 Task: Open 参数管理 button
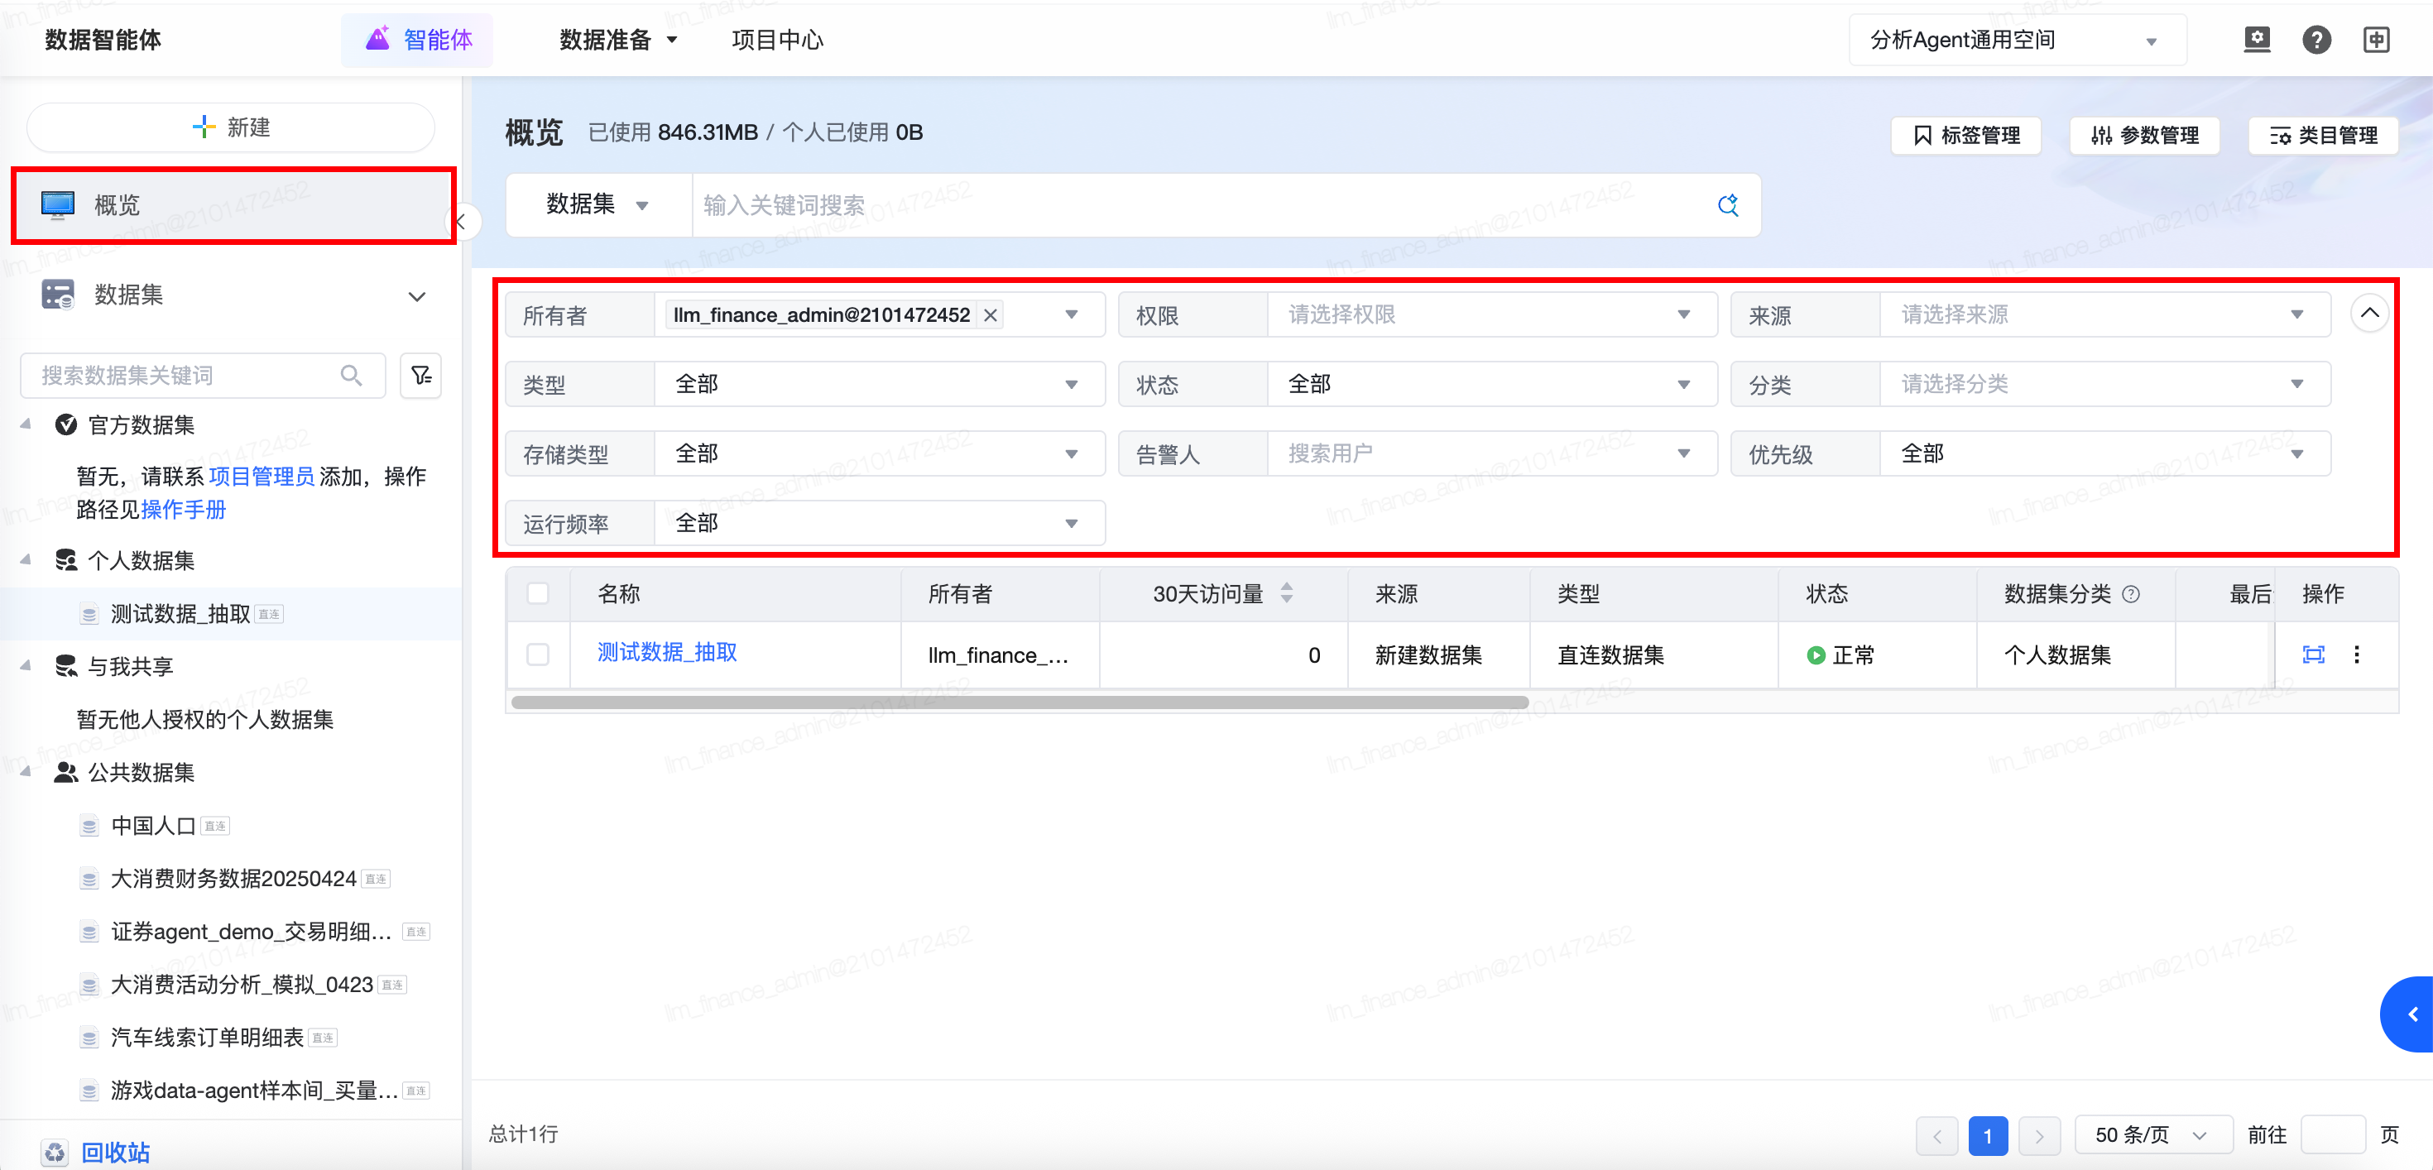click(x=2144, y=135)
